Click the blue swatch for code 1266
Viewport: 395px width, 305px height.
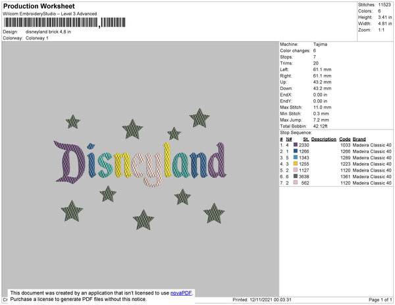(296, 151)
